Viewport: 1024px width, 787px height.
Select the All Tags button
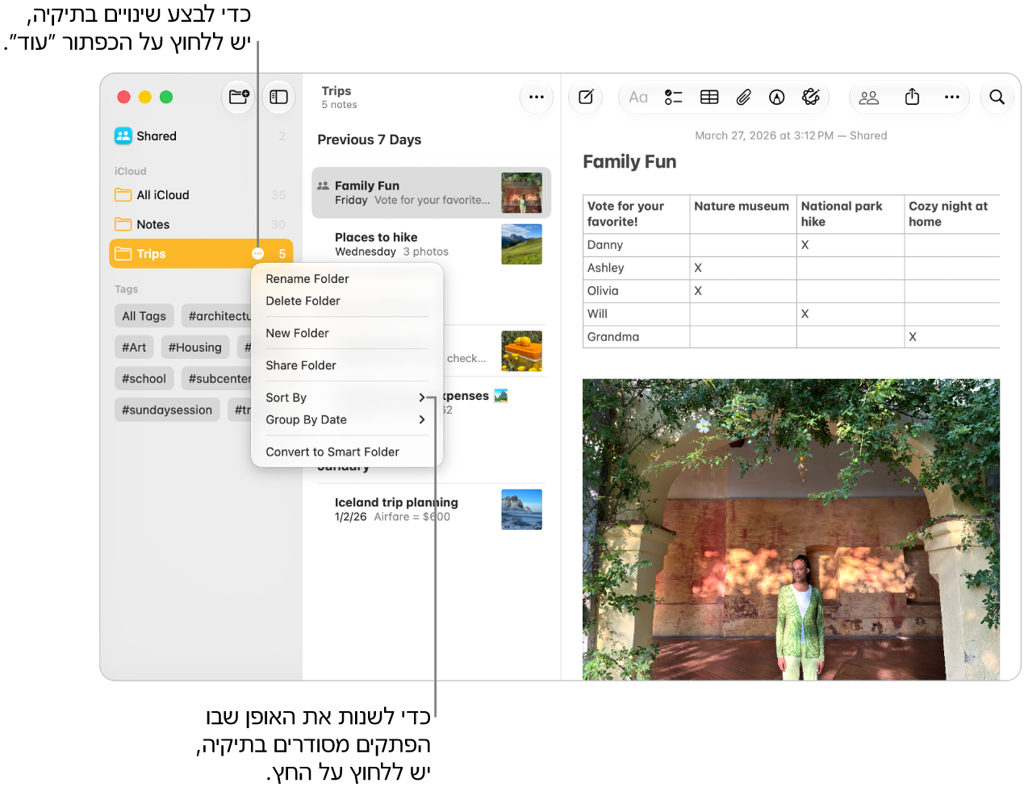coord(144,316)
